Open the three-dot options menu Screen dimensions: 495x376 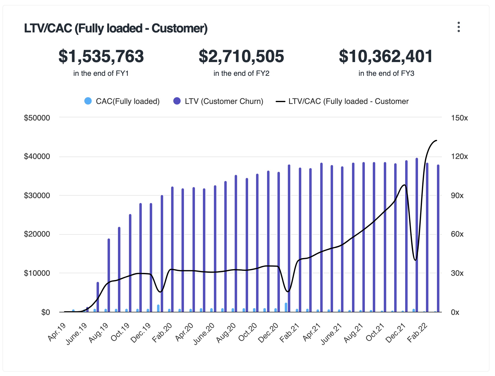[x=458, y=27]
